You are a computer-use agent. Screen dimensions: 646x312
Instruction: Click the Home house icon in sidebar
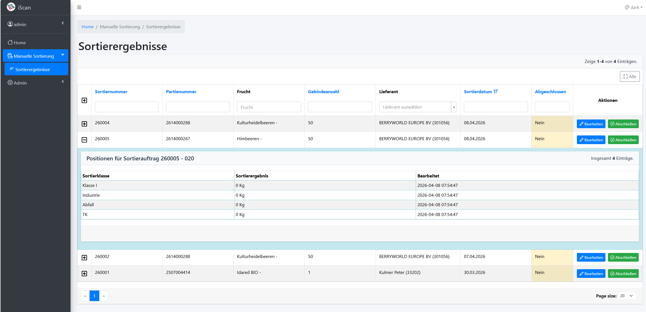pyautogui.click(x=10, y=42)
